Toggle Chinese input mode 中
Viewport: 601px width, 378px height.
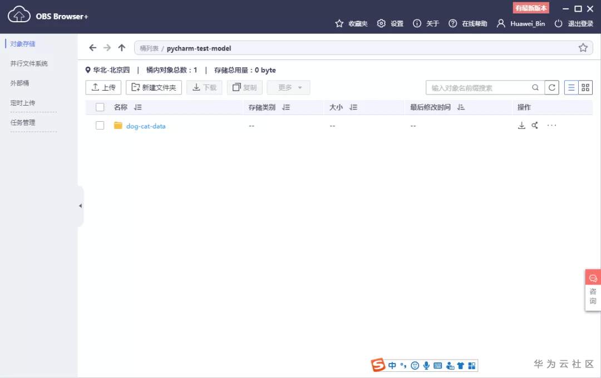pos(392,365)
